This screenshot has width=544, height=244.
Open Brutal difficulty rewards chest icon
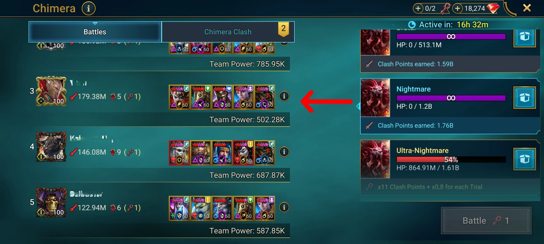pyautogui.click(x=525, y=38)
